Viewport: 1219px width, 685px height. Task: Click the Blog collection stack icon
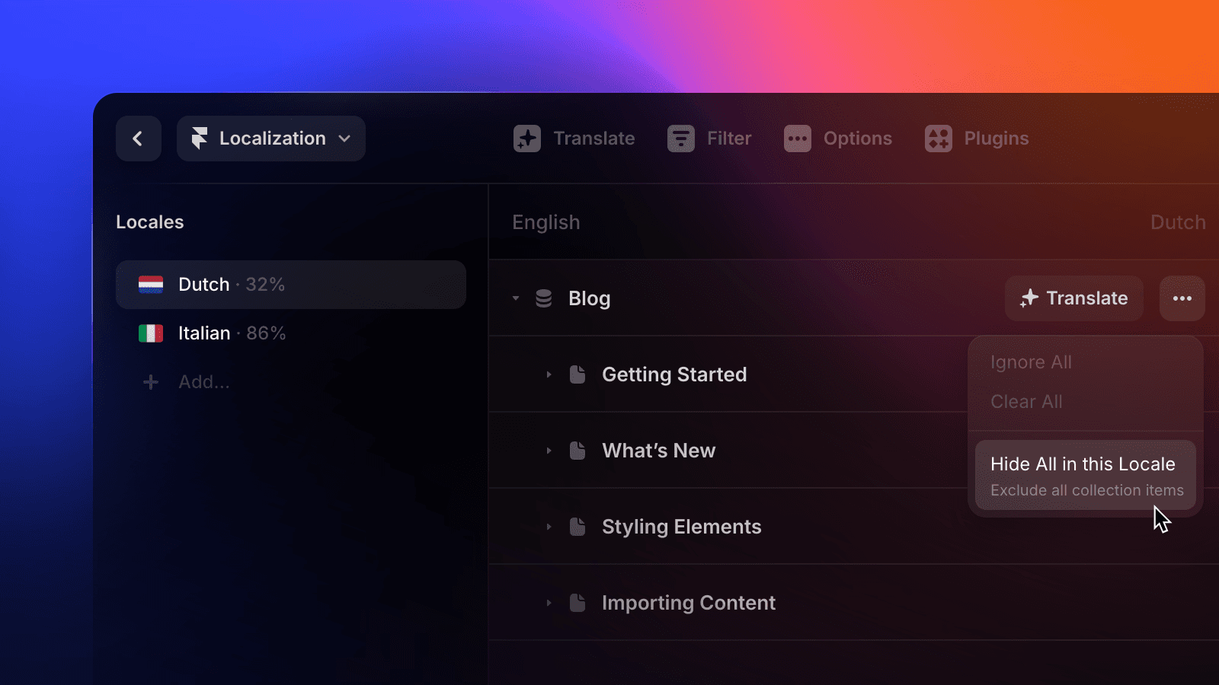point(543,298)
